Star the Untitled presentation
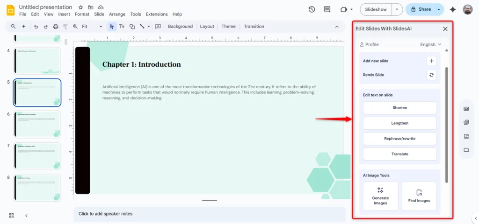Screen dimensions: 479x224 [x=80, y=7]
